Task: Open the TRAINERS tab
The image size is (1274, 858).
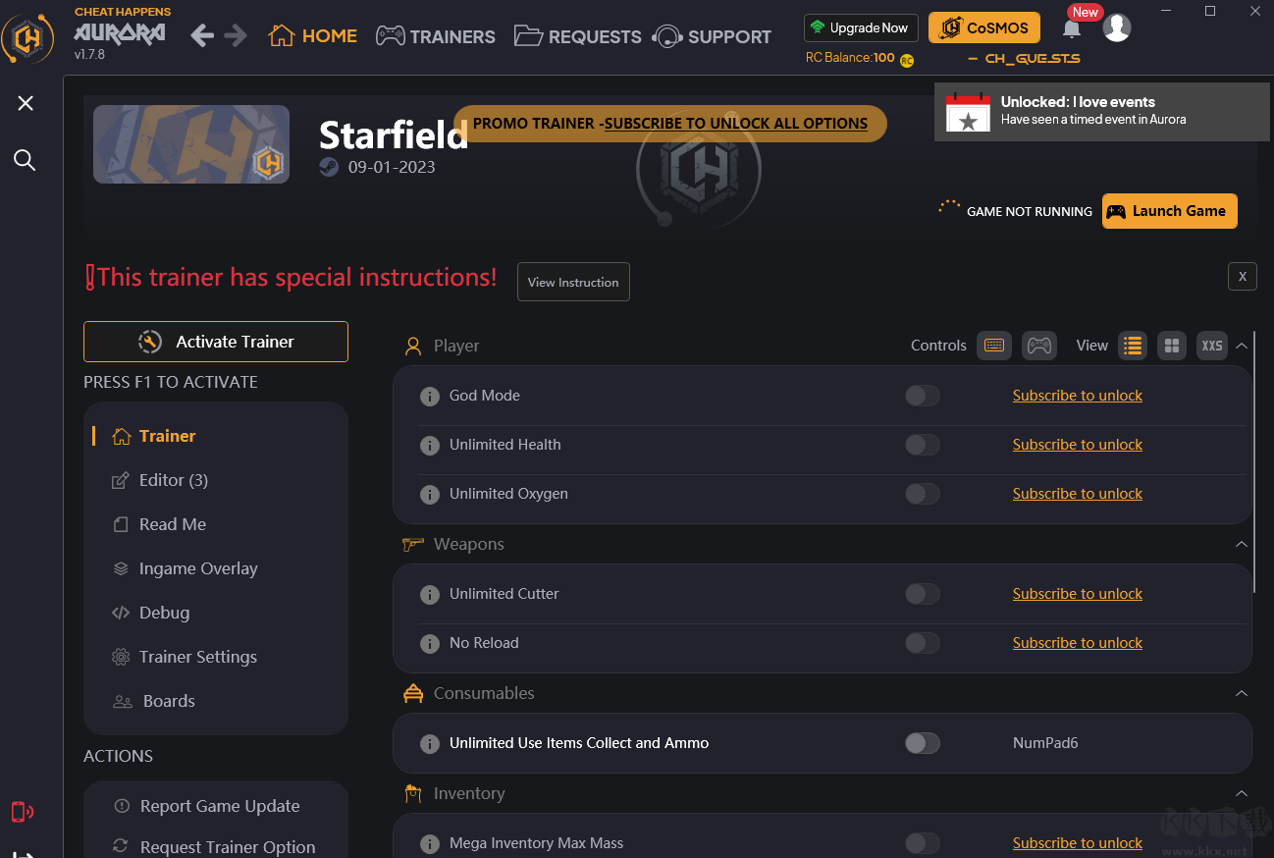Action: click(x=436, y=36)
